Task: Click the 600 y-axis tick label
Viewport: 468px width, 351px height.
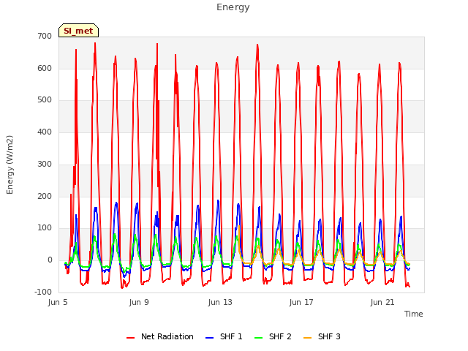Action: (x=45, y=68)
